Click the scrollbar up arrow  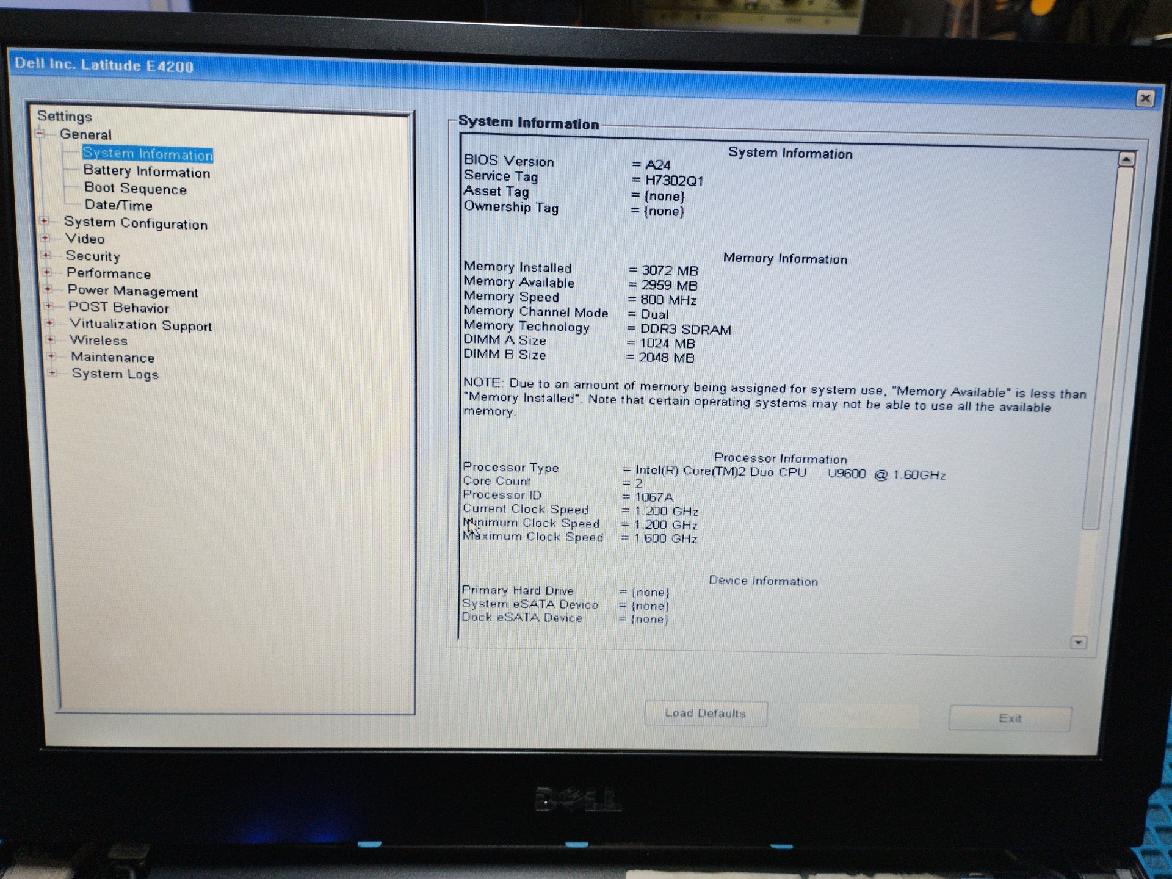click(1126, 159)
